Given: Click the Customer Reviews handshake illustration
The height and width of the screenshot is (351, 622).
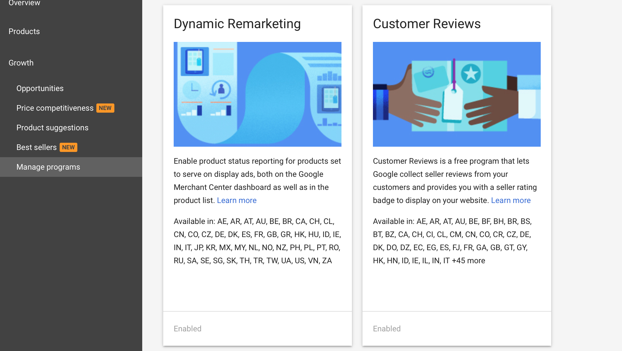Looking at the screenshot, I should pyautogui.click(x=457, y=94).
